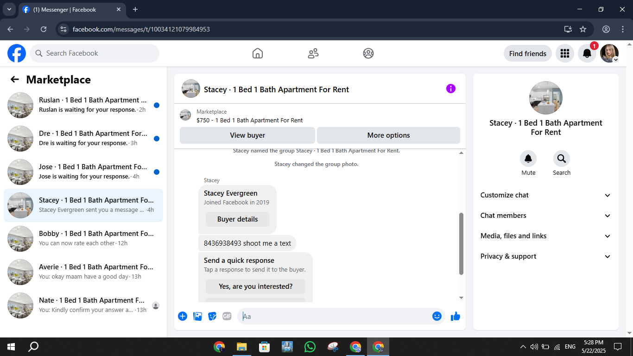The image size is (633, 356).
Task: Click Stacey's group photo in right panel
Action: [x=546, y=98]
